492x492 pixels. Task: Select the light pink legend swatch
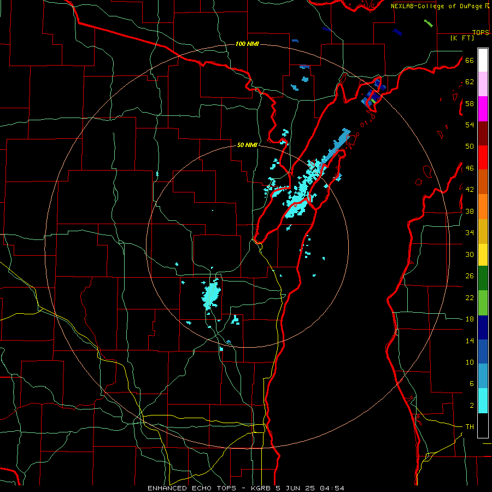coord(483,84)
